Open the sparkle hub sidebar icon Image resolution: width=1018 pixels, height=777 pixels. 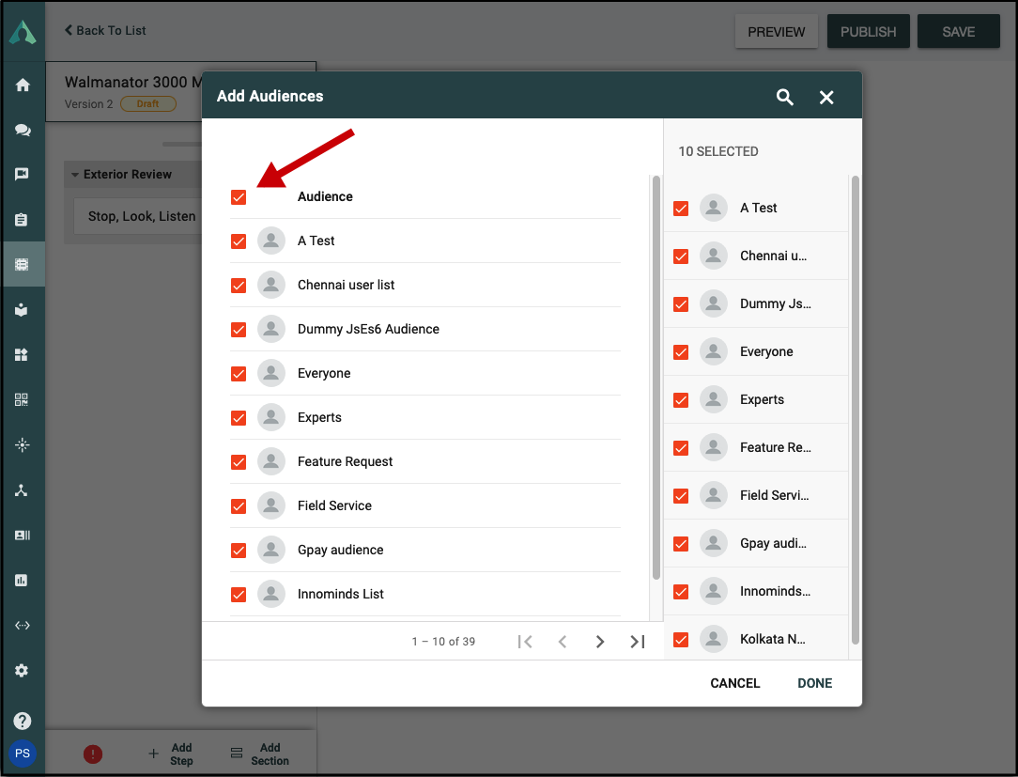[x=23, y=445]
